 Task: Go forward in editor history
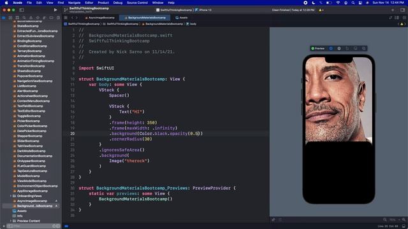pos(76,18)
